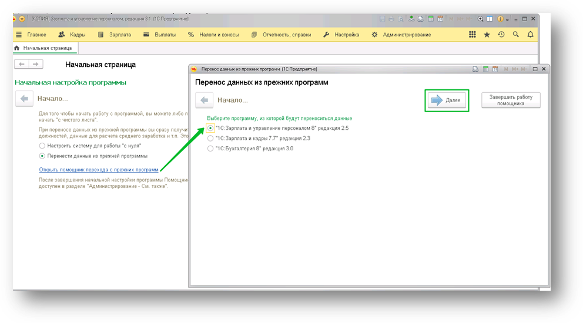The width and height of the screenshot is (583, 323).
Task: Click the back navigation arrow on start page
Action: [22, 64]
